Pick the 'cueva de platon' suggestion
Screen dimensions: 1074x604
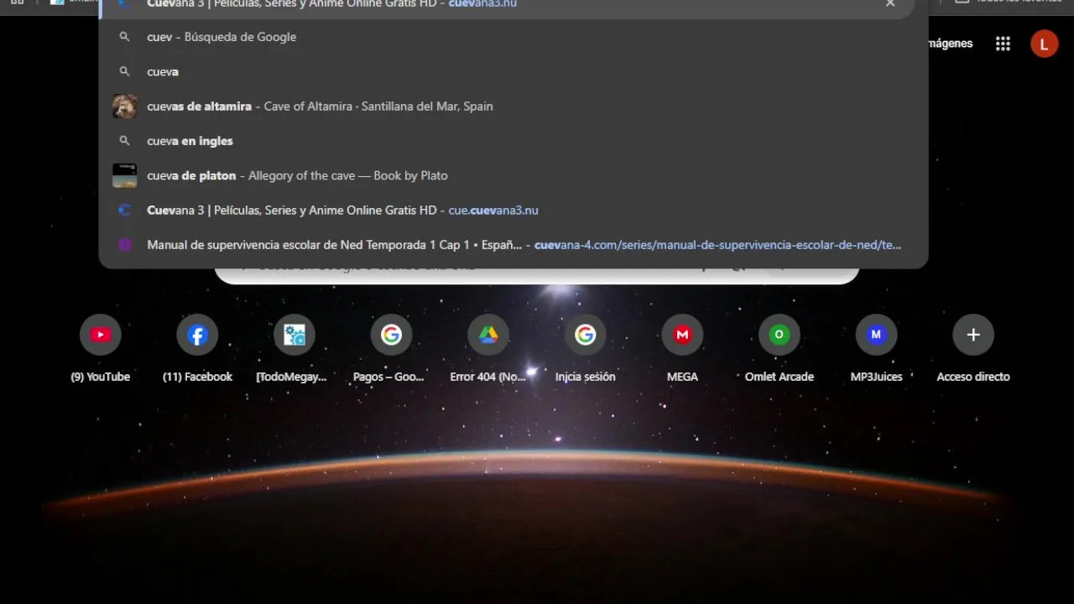click(x=514, y=175)
